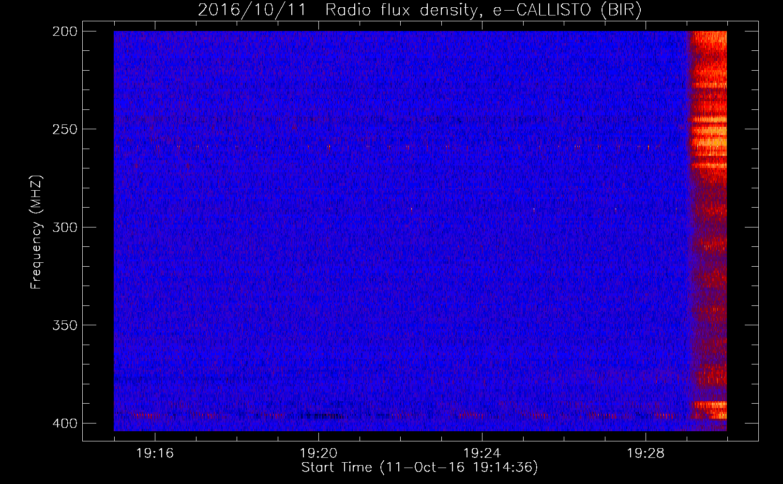
Task: Click the 19:28 time tick label
Action: pyautogui.click(x=646, y=454)
